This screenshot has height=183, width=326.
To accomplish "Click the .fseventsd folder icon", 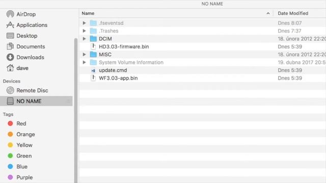I will tap(93, 23).
